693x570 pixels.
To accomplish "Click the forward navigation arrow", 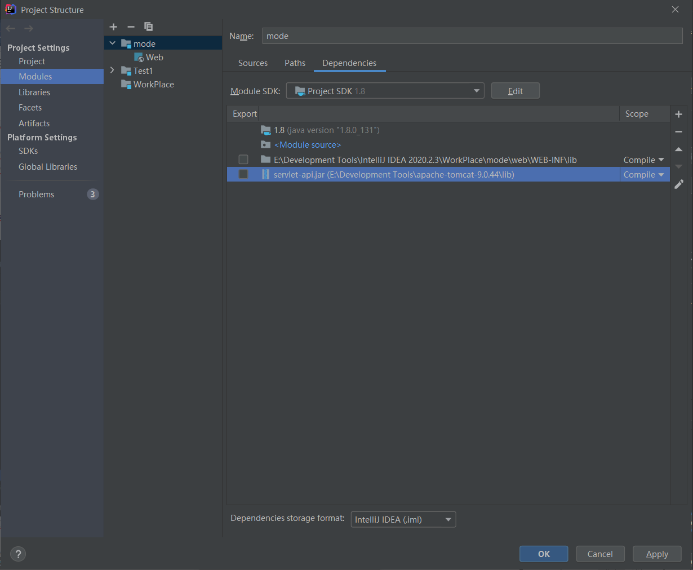I will point(29,28).
